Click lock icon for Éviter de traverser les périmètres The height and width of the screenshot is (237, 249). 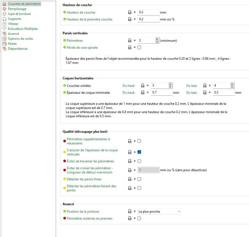tap(130, 161)
